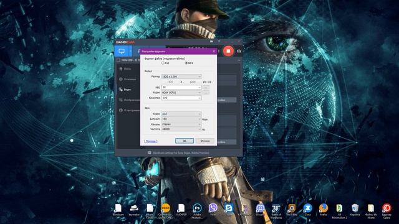Open Viber desktop shortcut
Image resolution: width=399 pixels, height=224 pixels.
213,210
